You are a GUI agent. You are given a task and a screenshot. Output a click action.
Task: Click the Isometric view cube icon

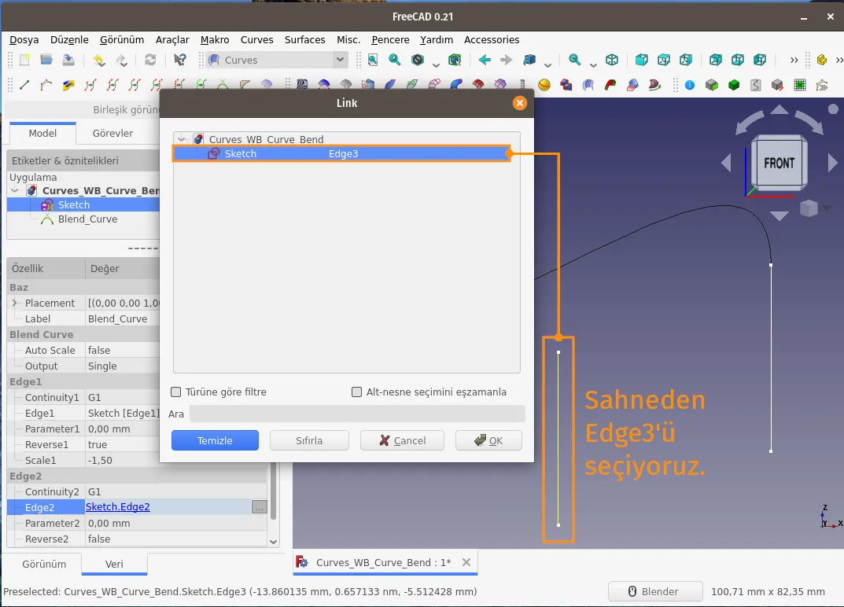[x=612, y=60]
